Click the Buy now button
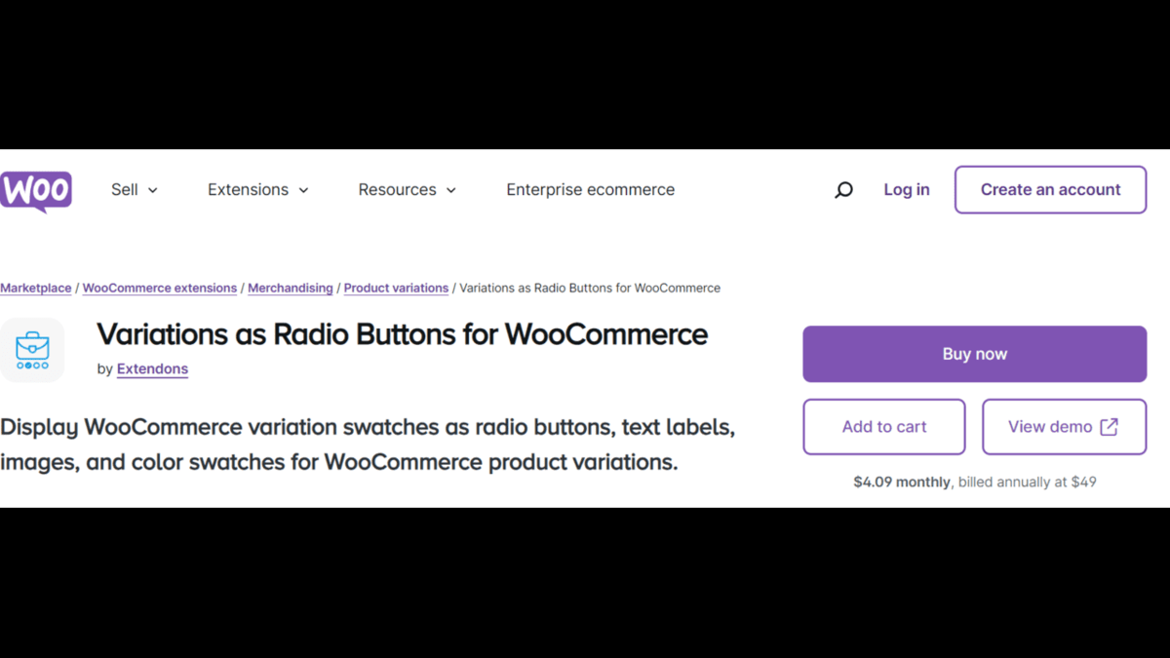The image size is (1170, 658). click(x=974, y=353)
